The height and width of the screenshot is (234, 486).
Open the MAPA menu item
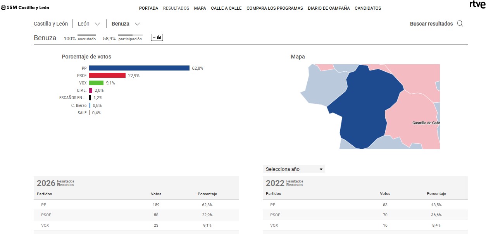point(200,8)
